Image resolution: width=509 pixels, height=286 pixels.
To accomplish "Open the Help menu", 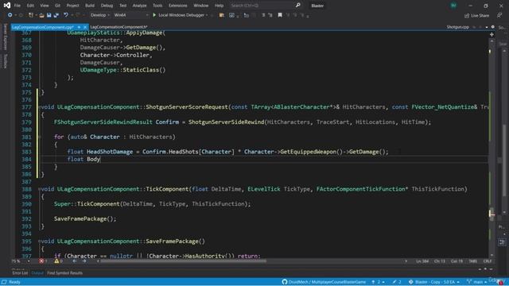I will tap(220, 6).
